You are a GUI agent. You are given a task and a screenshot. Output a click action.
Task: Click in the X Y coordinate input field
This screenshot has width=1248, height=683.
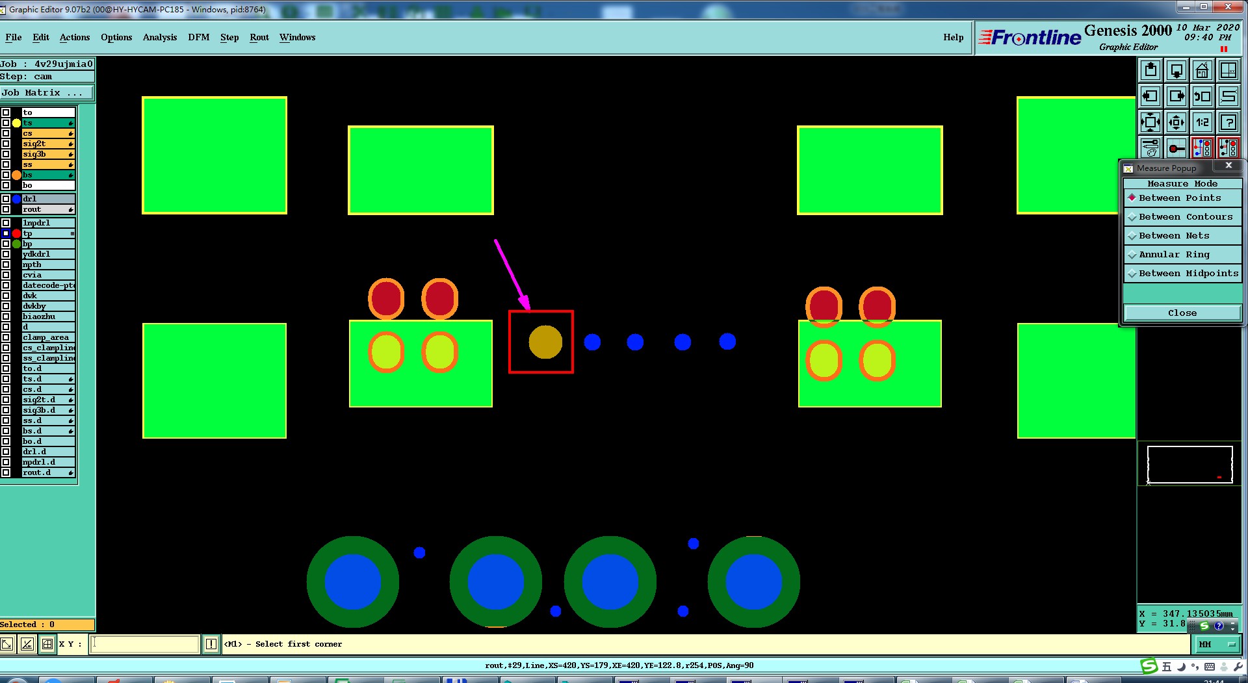click(144, 644)
